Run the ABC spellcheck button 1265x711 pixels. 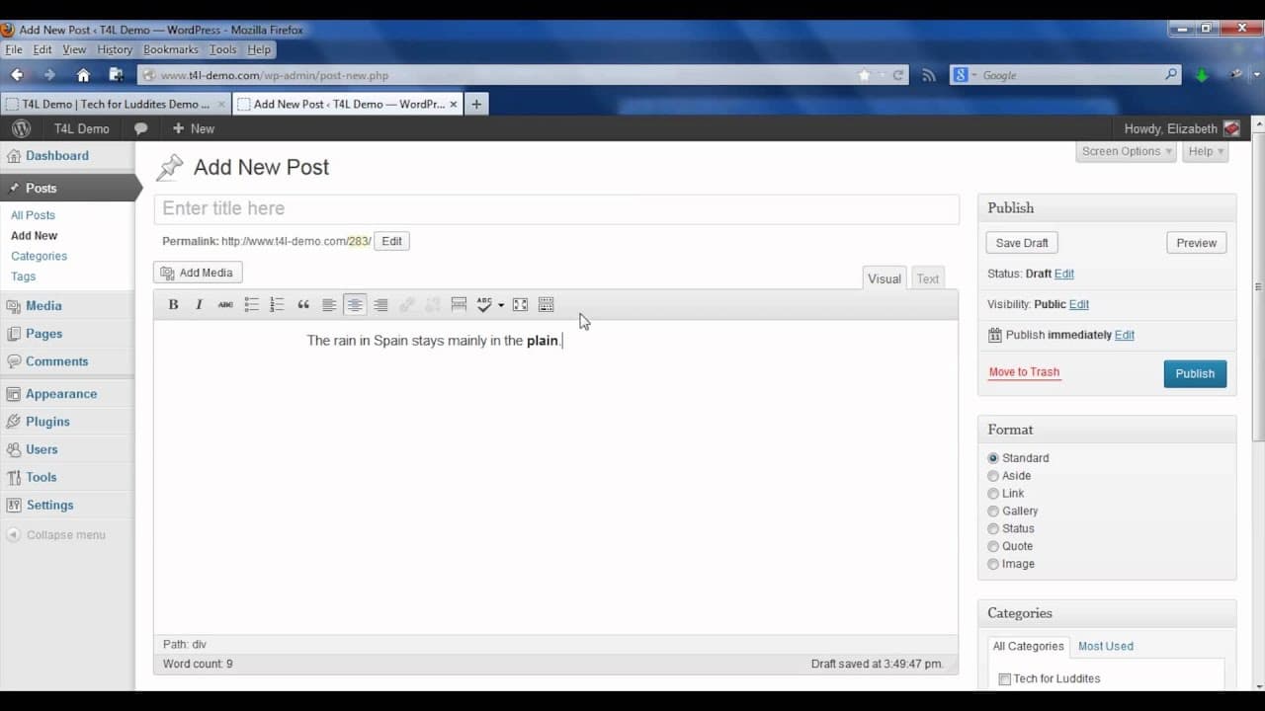tap(484, 305)
